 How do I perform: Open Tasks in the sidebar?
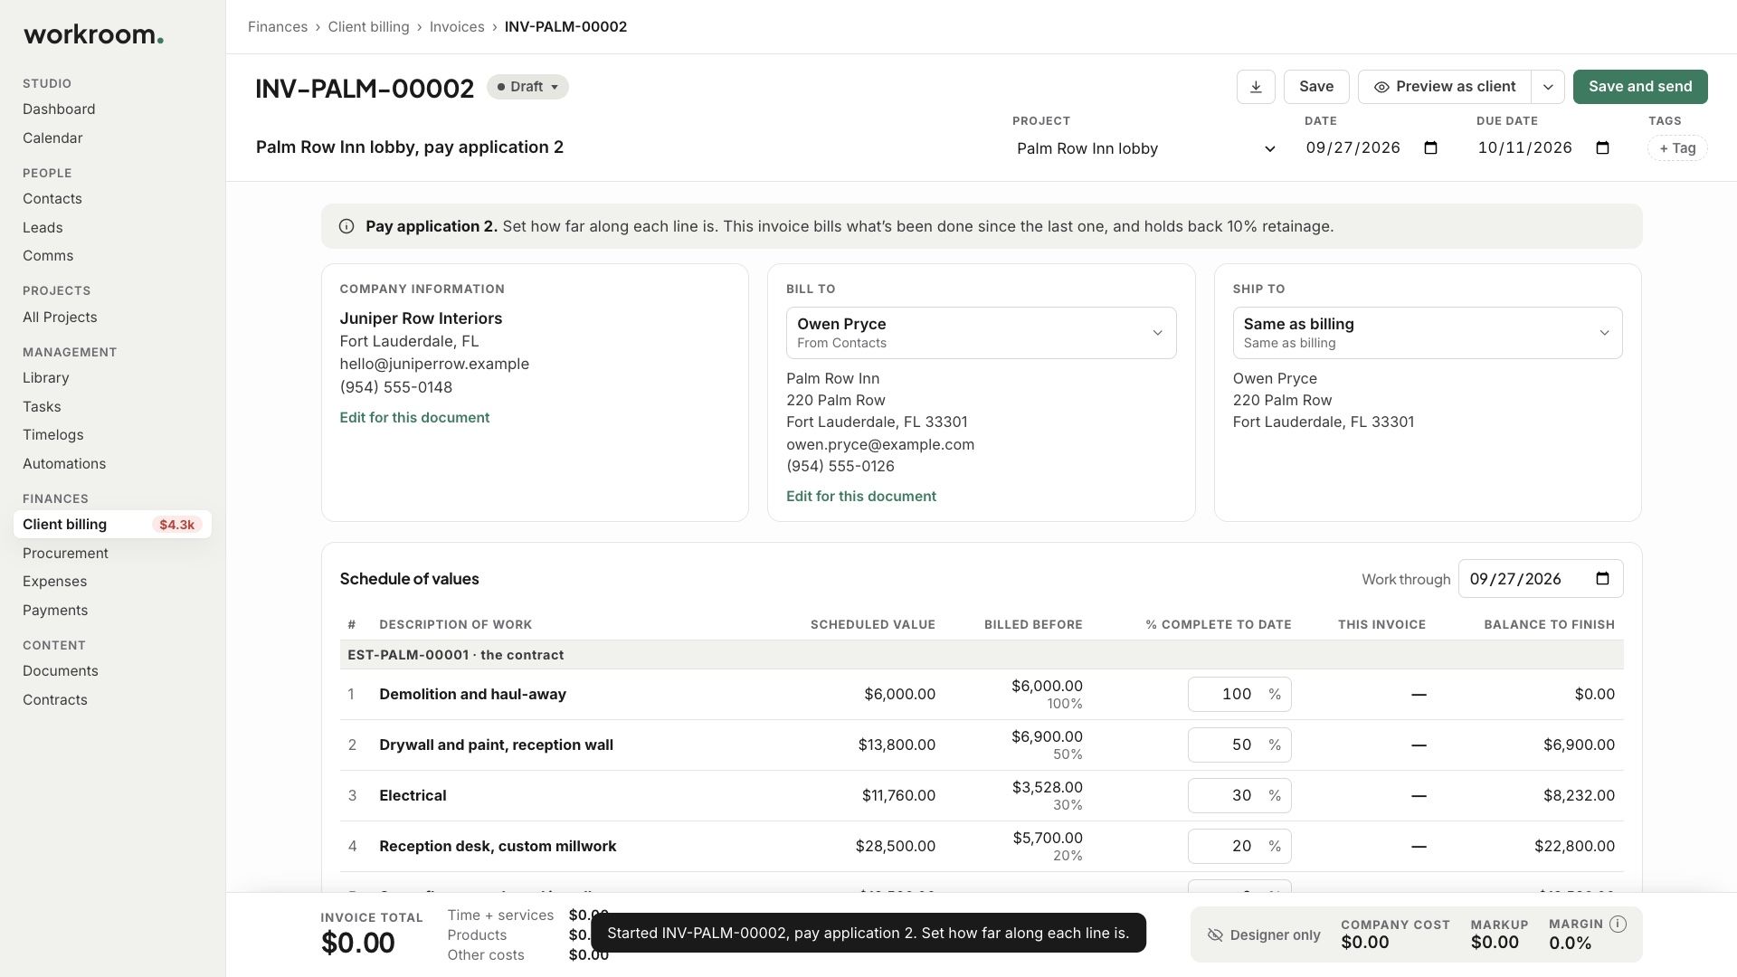point(42,407)
